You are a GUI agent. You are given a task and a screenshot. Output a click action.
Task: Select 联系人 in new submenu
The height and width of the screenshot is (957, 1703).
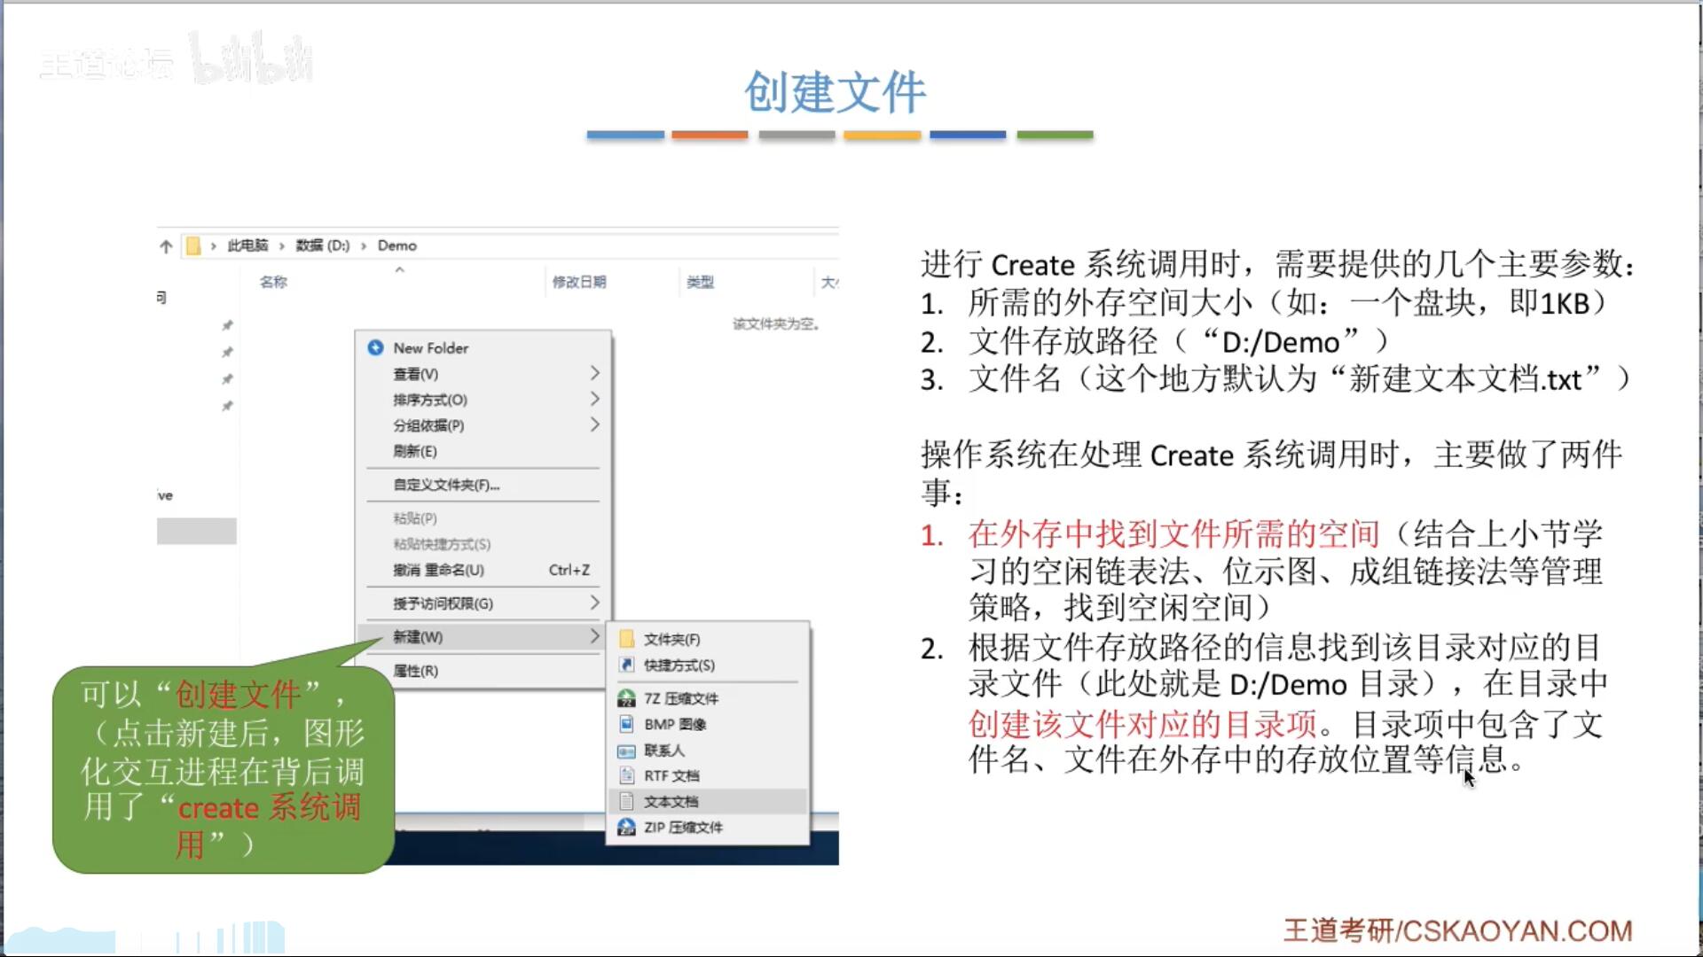pyautogui.click(x=708, y=751)
